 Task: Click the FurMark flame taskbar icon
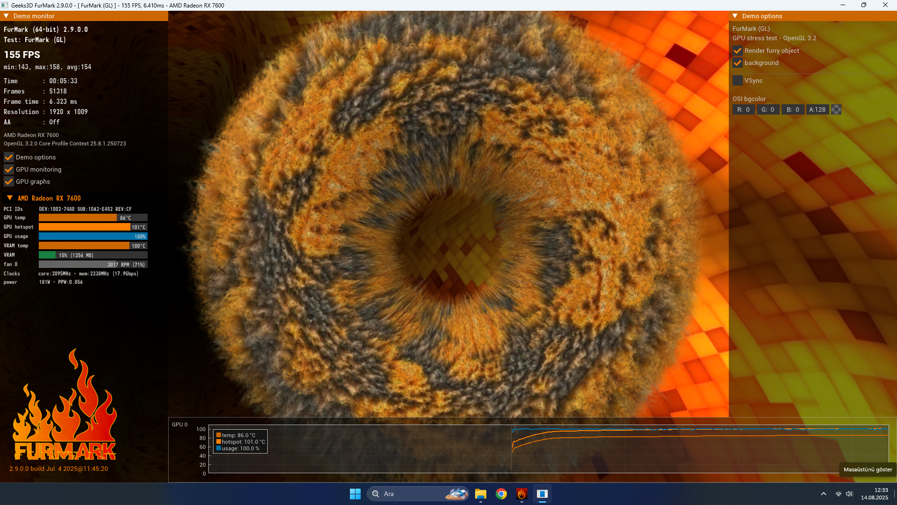point(522,494)
